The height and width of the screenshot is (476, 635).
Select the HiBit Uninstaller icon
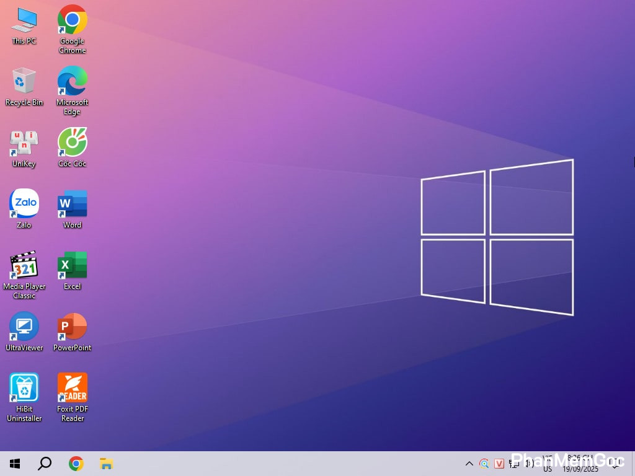24,387
